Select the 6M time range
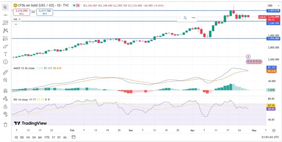Screen dimensions: 282x142 coord(40,137)
